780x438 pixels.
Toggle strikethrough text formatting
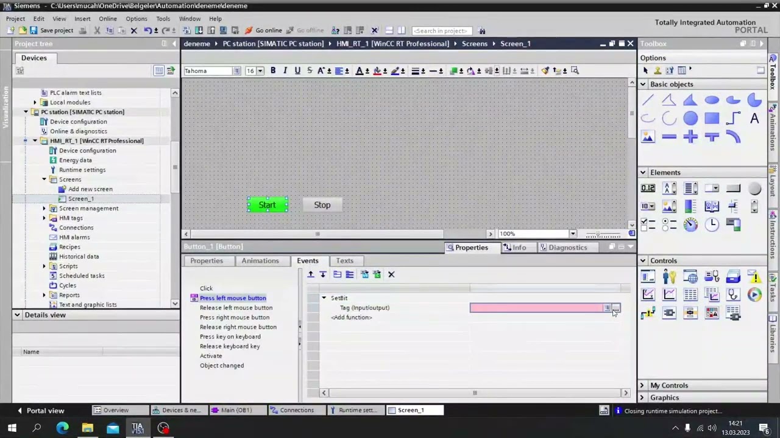[310, 71]
